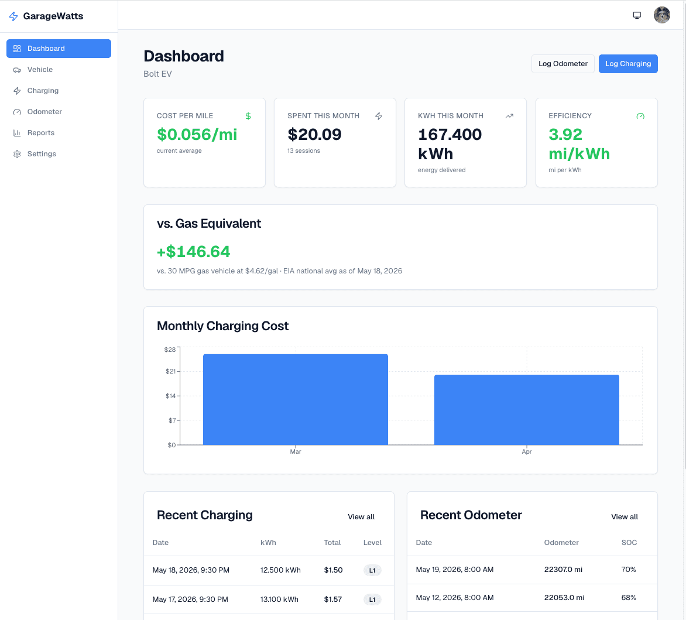Viewport: 686px width, 620px height.
Task: Click the '13 sessions' label
Action: [x=304, y=150]
